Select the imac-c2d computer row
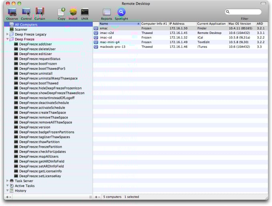This screenshot has height=206, width=272. click(x=180, y=33)
